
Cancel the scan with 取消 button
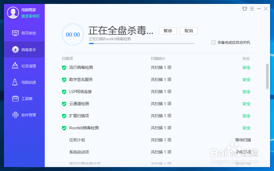(189, 31)
